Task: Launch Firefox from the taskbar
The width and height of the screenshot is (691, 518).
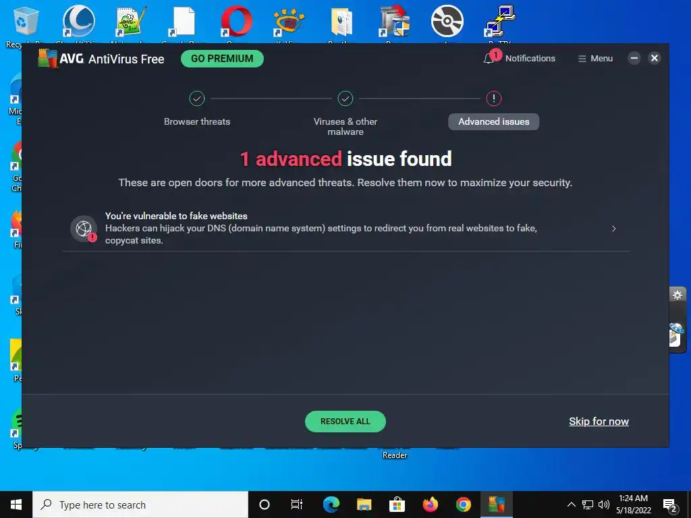Action: (x=430, y=505)
